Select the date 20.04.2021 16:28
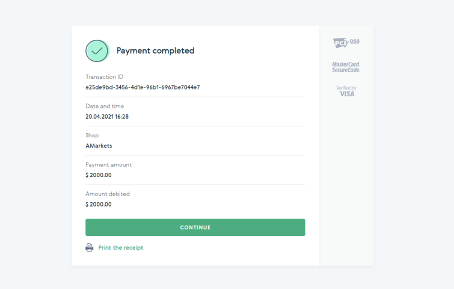 [107, 116]
